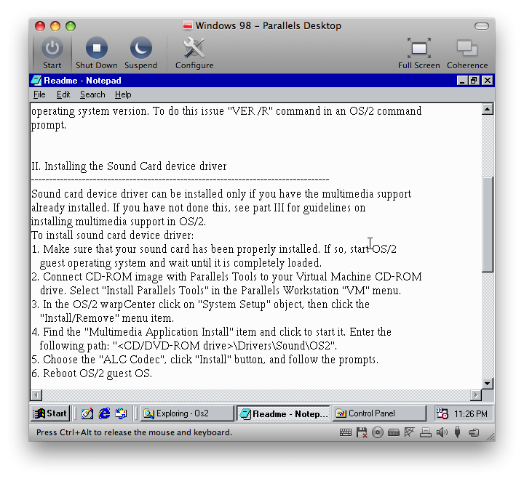The height and width of the screenshot is (481, 524).
Task: Minimize the Readme Notepad window
Action: coord(462,81)
